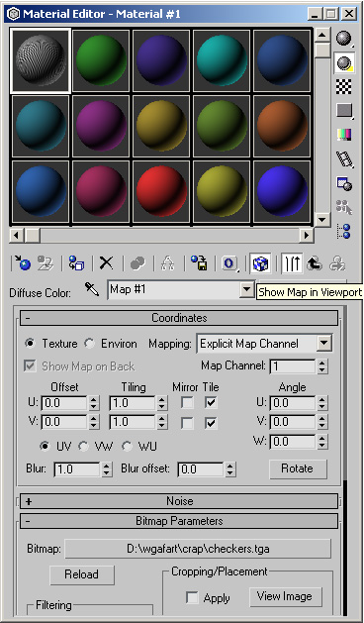The image size is (364, 623).
Task: Pick material with the eyedropper tool
Action: coord(92,290)
